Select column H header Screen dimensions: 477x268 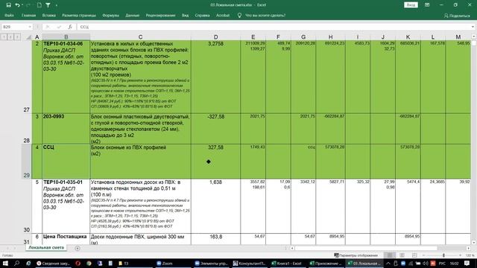coord(330,37)
